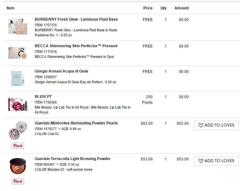Click the BECCA Skin Perfector product thumbnail
This screenshot has width=240, height=191.
[x=18, y=53]
